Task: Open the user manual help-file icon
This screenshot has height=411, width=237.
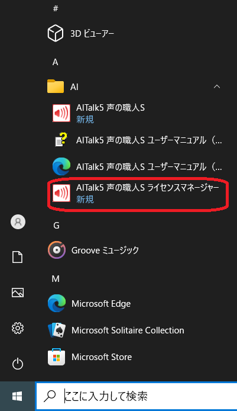Action: point(61,140)
